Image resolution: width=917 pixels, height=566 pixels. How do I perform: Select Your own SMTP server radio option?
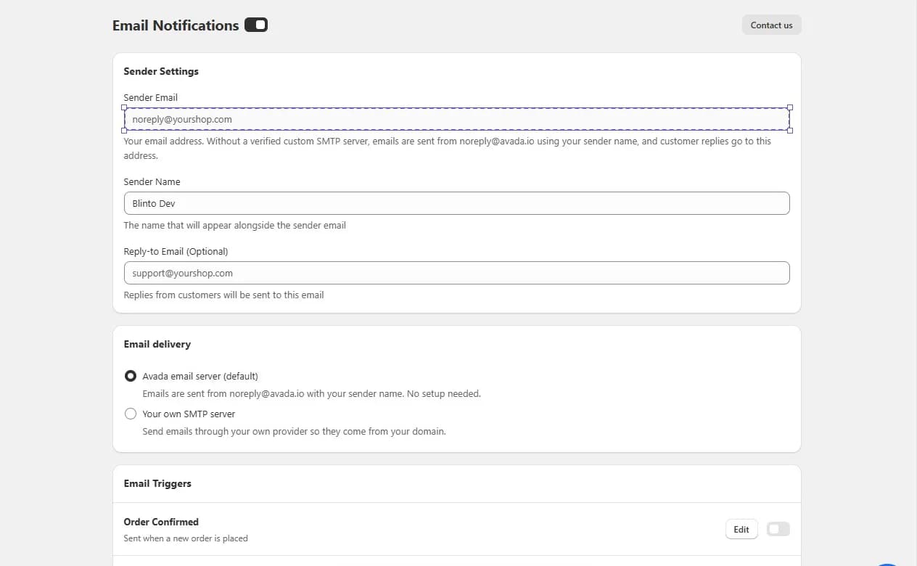point(131,414)
